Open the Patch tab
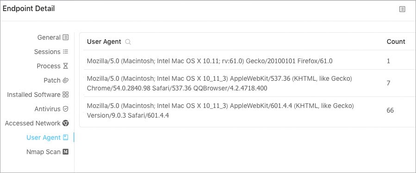This screenshot has width=416, height=173. click(x=56, y=80)
